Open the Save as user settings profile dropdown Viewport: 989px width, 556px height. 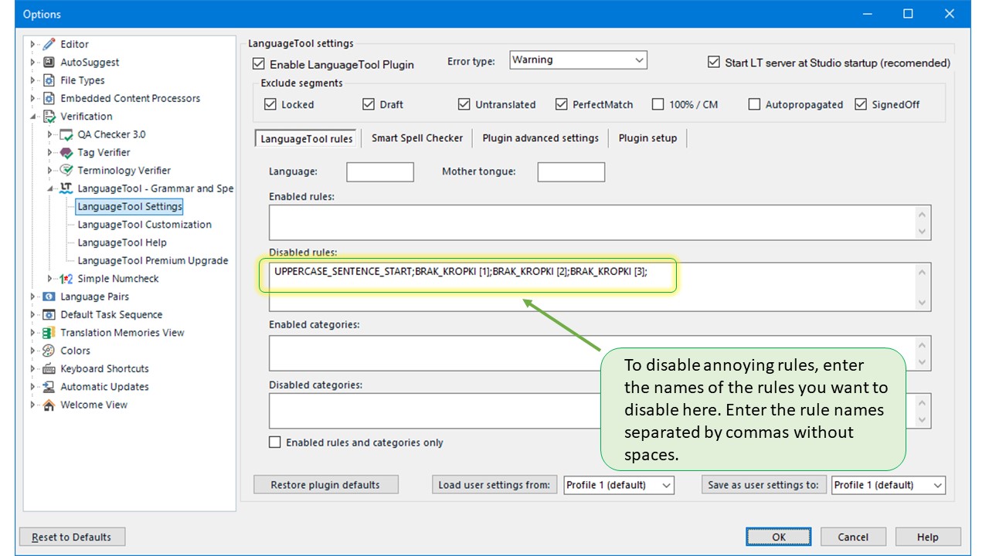(x=888, y=485)
